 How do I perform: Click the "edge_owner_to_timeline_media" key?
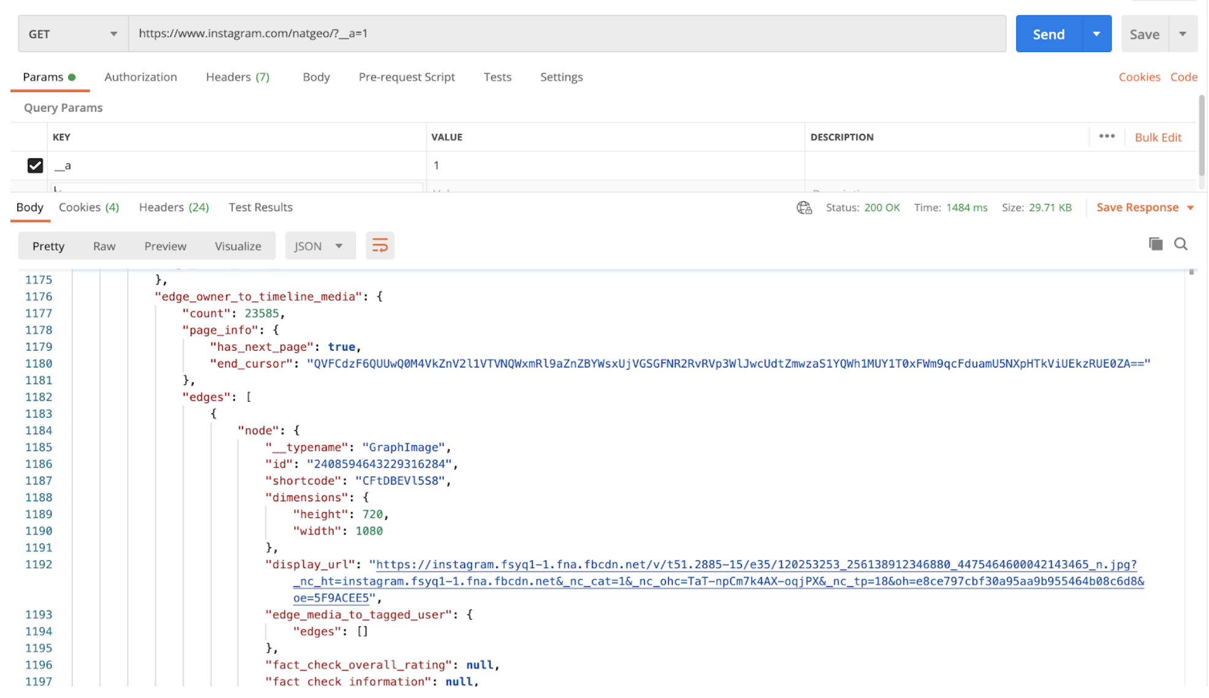tap(258, 297)
